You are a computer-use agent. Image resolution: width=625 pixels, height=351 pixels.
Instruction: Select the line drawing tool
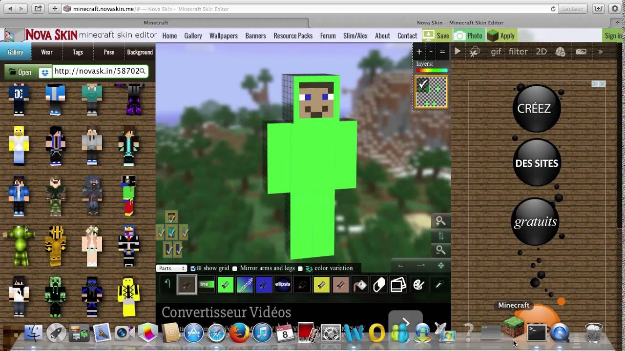pos(206,285)
